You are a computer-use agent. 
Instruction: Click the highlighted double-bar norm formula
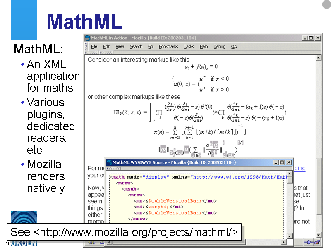click(x=201, y=149)
